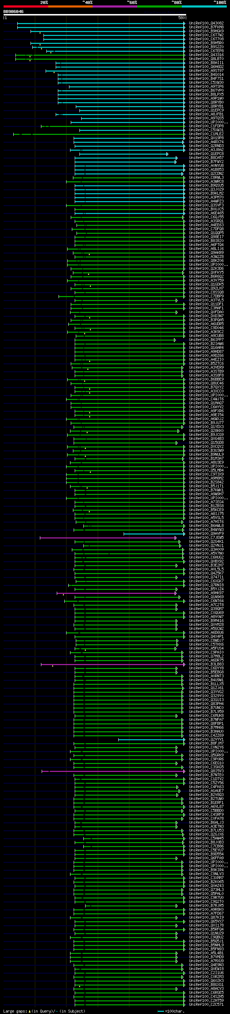
Task: Click the white query sequence ruler bar
Action: 95,15
